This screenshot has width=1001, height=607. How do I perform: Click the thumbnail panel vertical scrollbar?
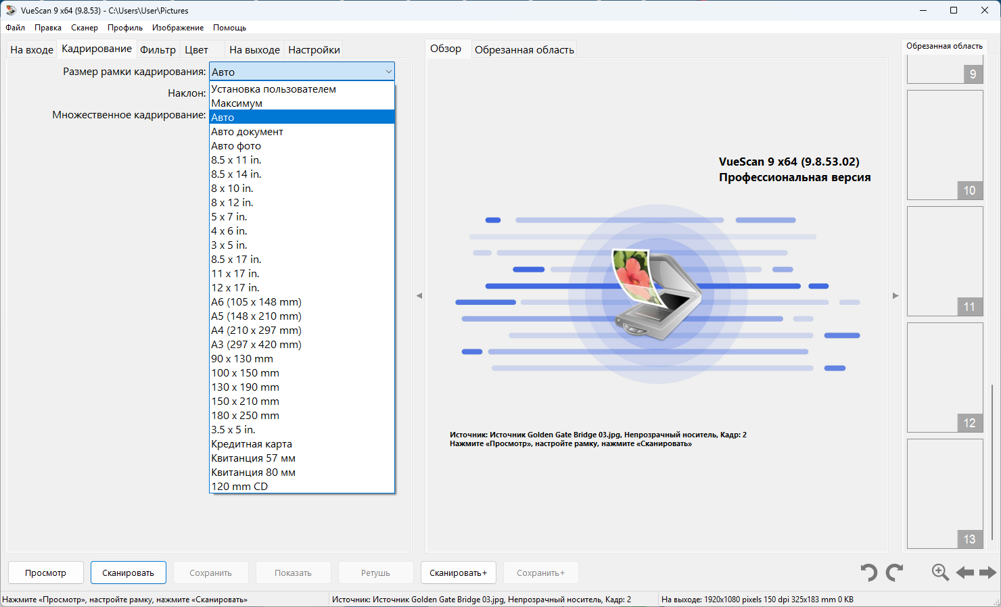(992, 460)
